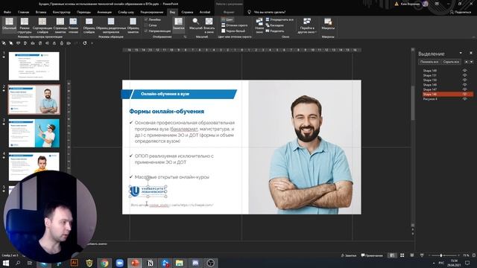Viewport: 477px width, 268px height.
Task: Open Google Chrome from the taskbar
Action: (104, 263)
